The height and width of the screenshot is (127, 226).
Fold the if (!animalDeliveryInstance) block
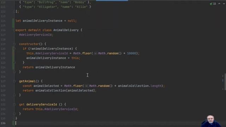pyautogui.click(x=14, y=49)
